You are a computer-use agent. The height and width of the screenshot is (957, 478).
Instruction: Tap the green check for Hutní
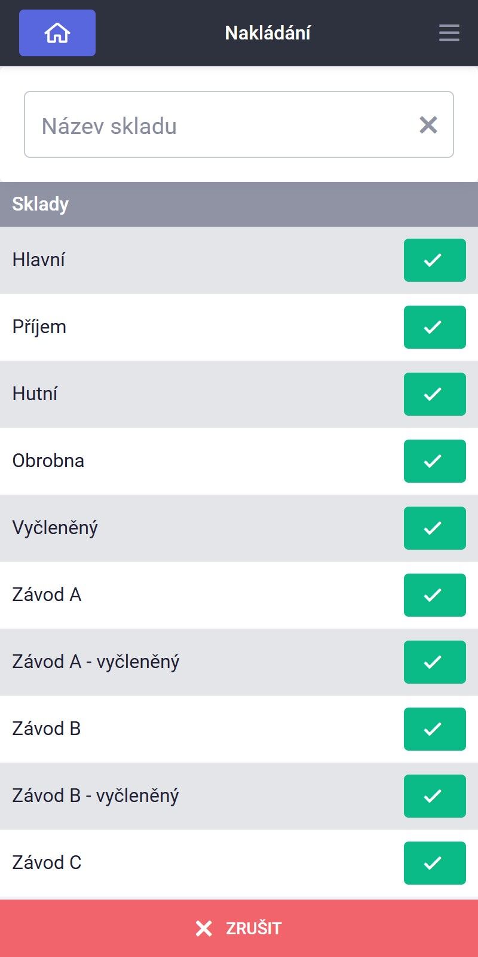tap(435, 394)
